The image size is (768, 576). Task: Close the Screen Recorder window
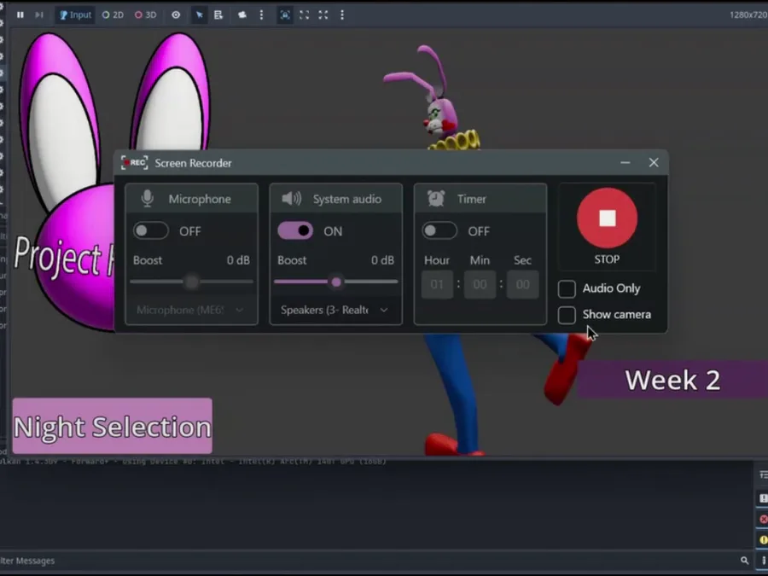coord(654,163)
